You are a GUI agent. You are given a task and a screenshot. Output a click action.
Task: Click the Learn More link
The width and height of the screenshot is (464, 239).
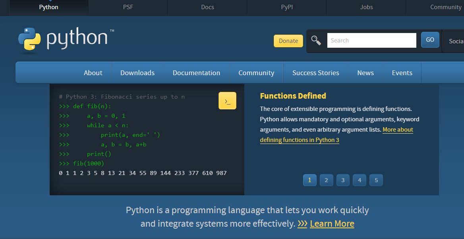click(332, 223)
